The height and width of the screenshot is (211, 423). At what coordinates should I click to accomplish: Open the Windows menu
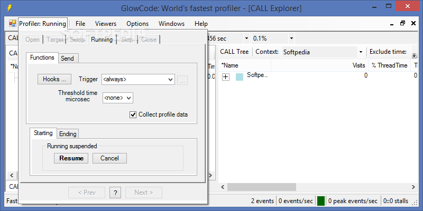tap(171, 24)
